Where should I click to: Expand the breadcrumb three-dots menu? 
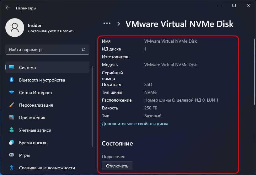[x=107, y=24]
